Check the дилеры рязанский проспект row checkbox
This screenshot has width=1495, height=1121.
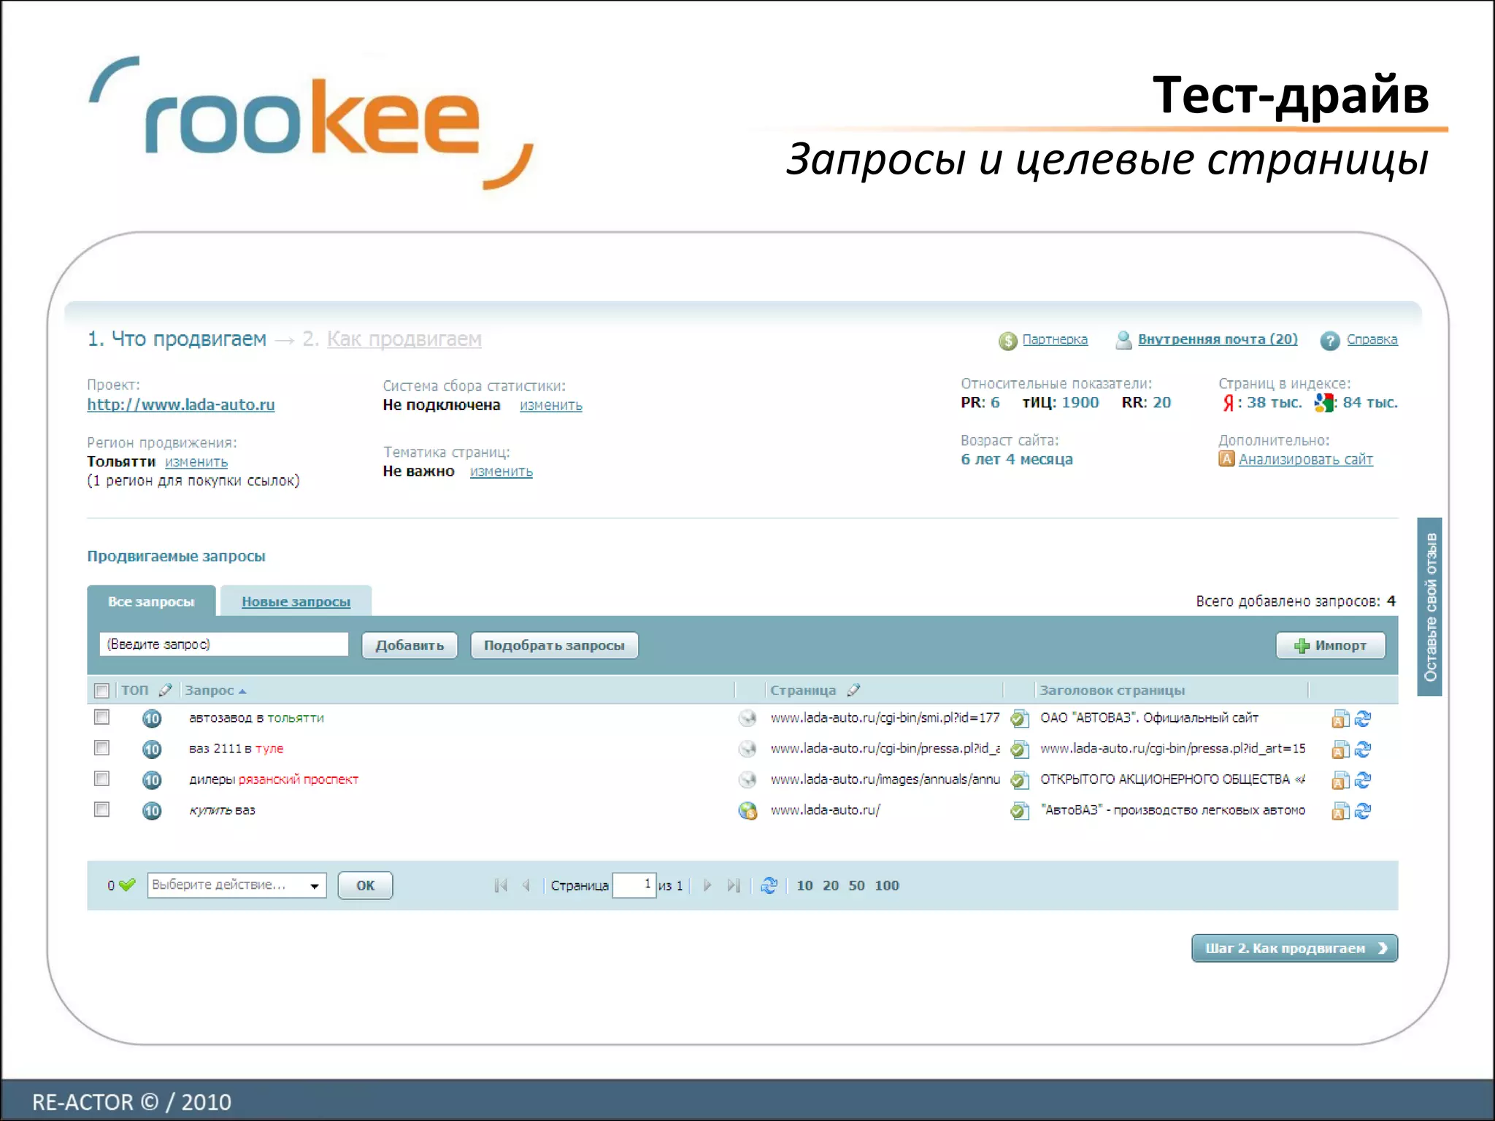coord(102,779)
